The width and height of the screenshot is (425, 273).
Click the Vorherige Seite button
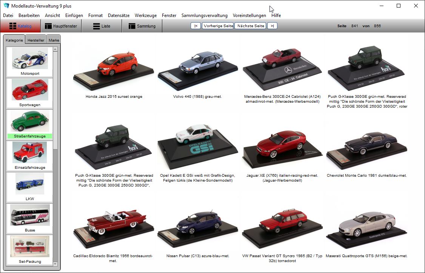click(218, 26)
